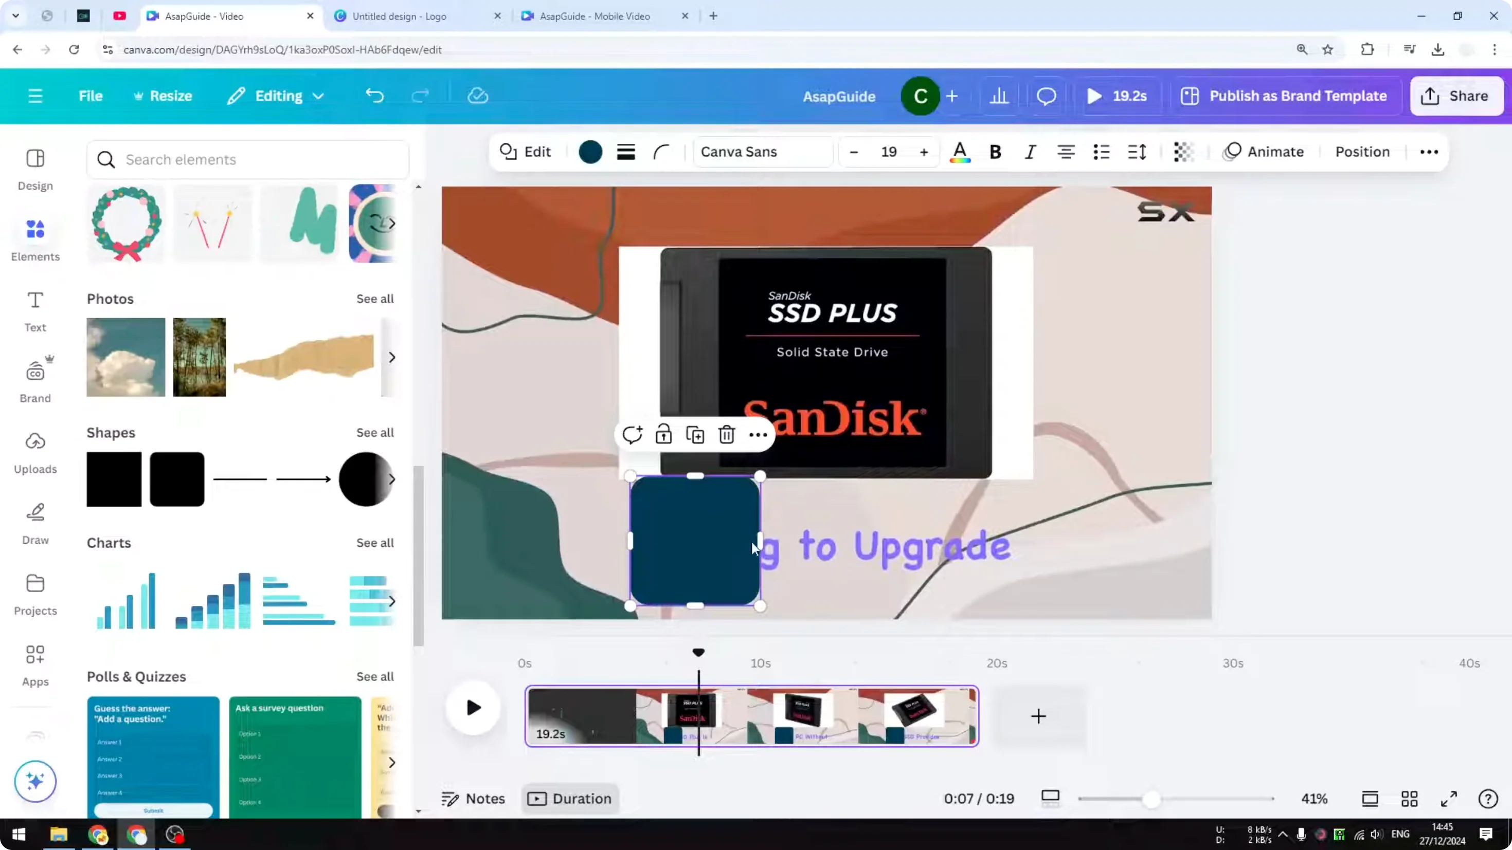This screenshot has height=850, width=1512.
Task: Duplicate the selected shape
Action: pyautogui.click(x=695, y=434)
